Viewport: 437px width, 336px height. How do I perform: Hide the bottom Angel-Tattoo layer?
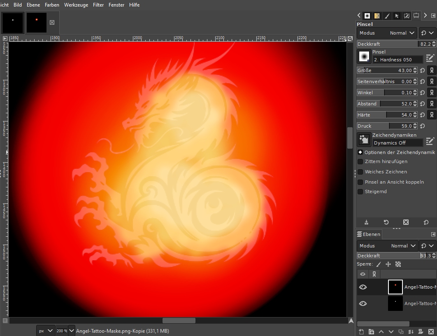click(x=363, y=303)
